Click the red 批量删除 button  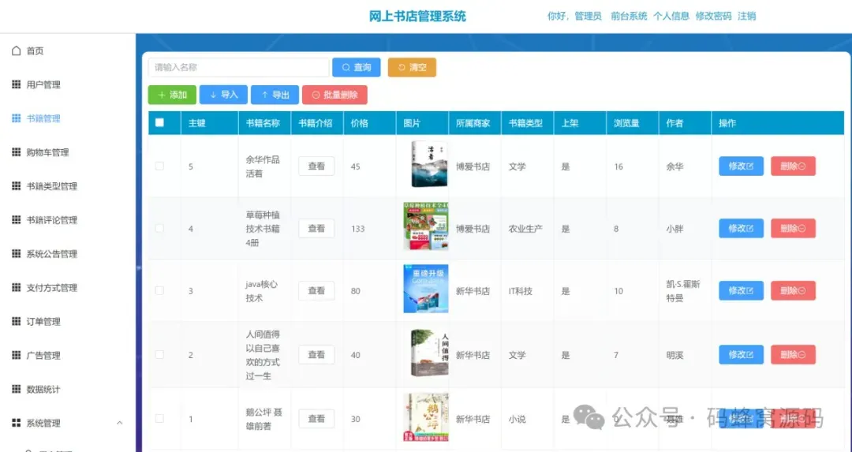click(334, 95)
